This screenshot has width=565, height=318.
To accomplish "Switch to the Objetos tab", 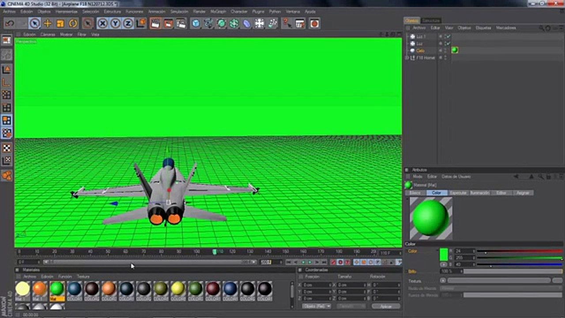I will [412, 21].
